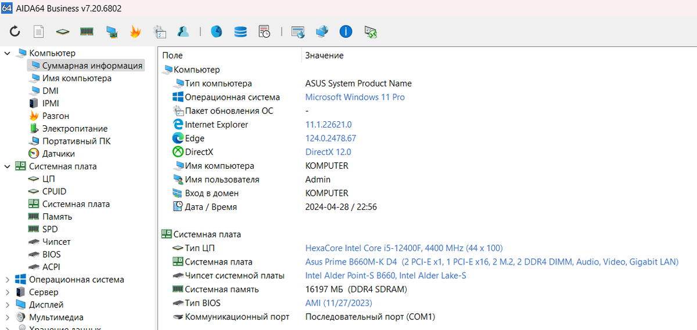Image resolution: width=697 pixels, height=330 pixels.
Task: Select the Коммуникационный порт field
Action: click(x=237, y=317)
